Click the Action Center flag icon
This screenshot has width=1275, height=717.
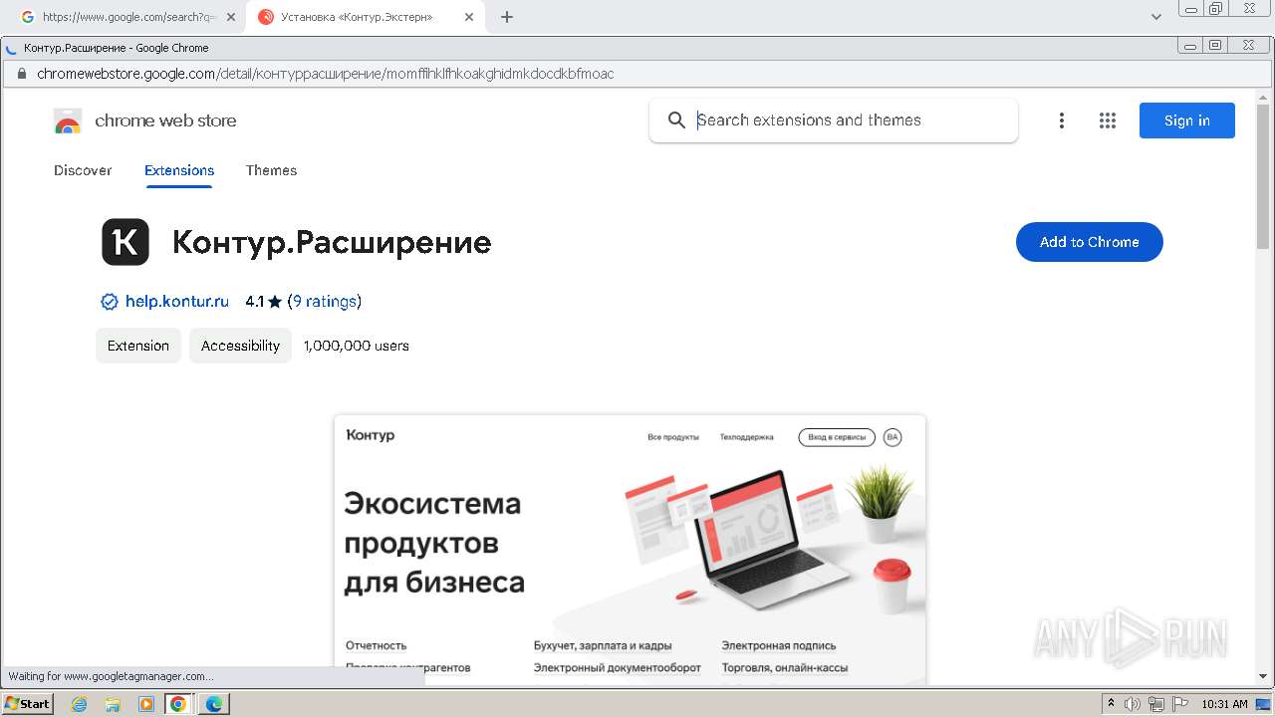coord(1180,704)
